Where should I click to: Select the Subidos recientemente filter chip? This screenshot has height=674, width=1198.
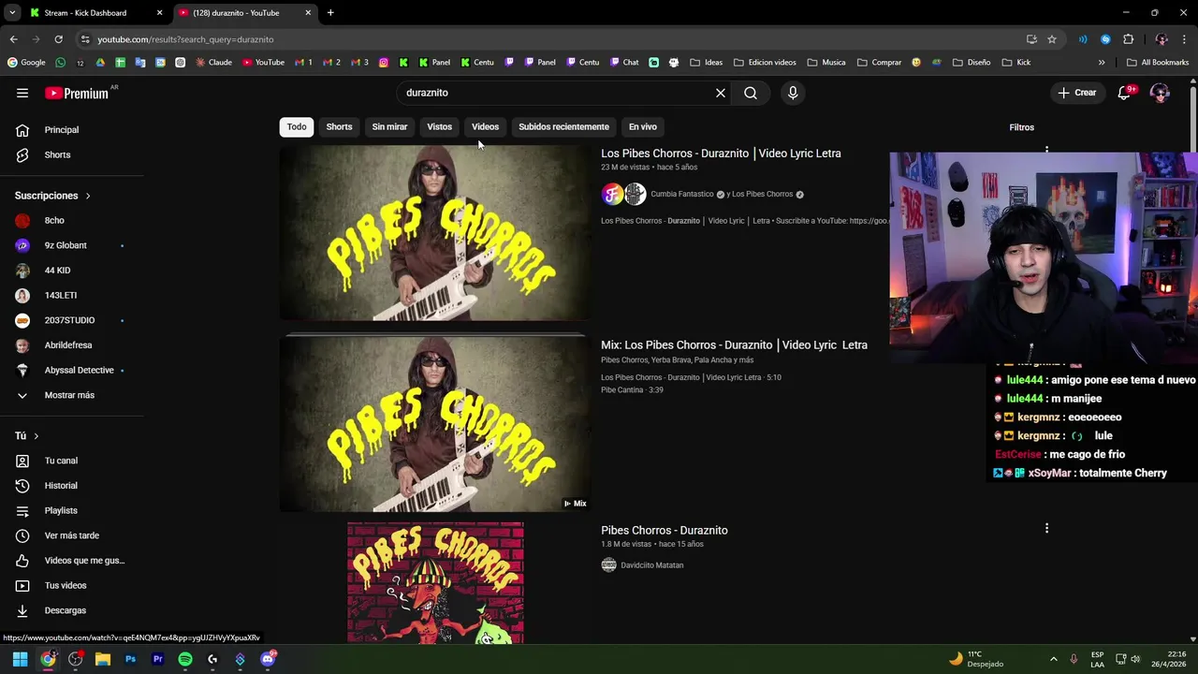point(563,126)
